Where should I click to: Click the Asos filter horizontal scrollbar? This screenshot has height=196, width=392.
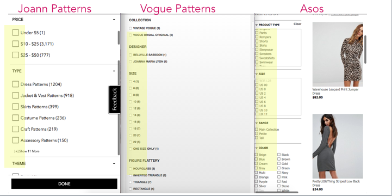pyautogui.click(x=277, y=192)
